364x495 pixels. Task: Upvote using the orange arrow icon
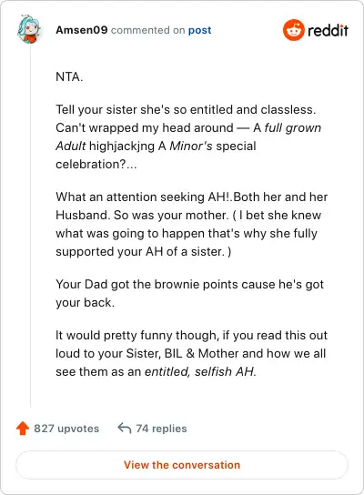[x=23, y=429]
